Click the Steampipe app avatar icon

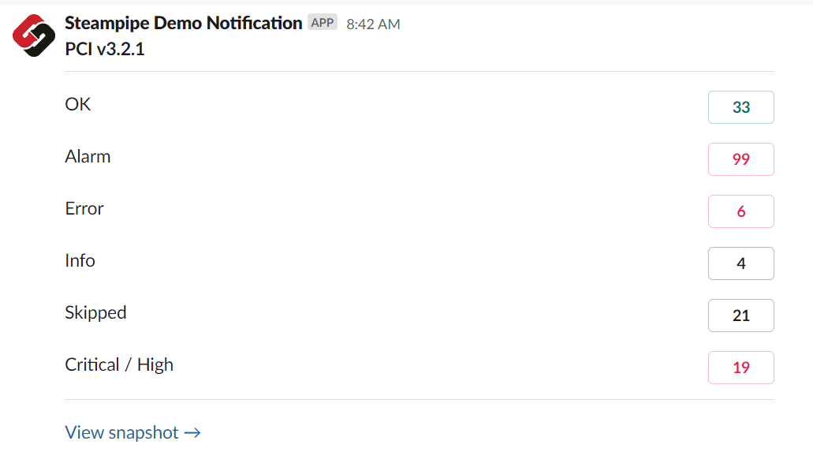[x=34, y=35]
